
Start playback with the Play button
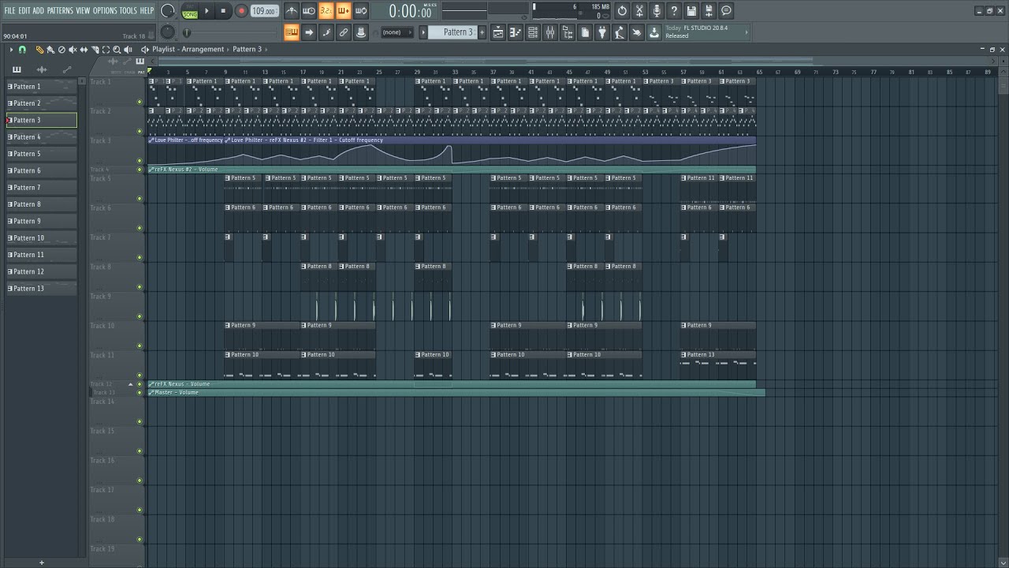click(x=207, y=11)
